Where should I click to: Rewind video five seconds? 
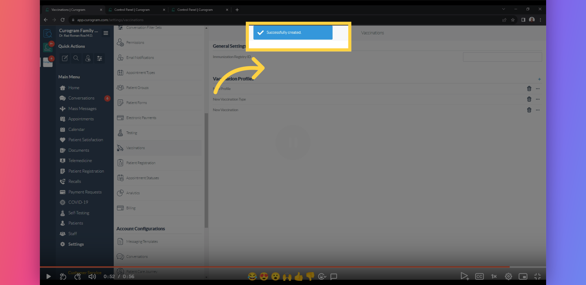(x=63, y=276)
